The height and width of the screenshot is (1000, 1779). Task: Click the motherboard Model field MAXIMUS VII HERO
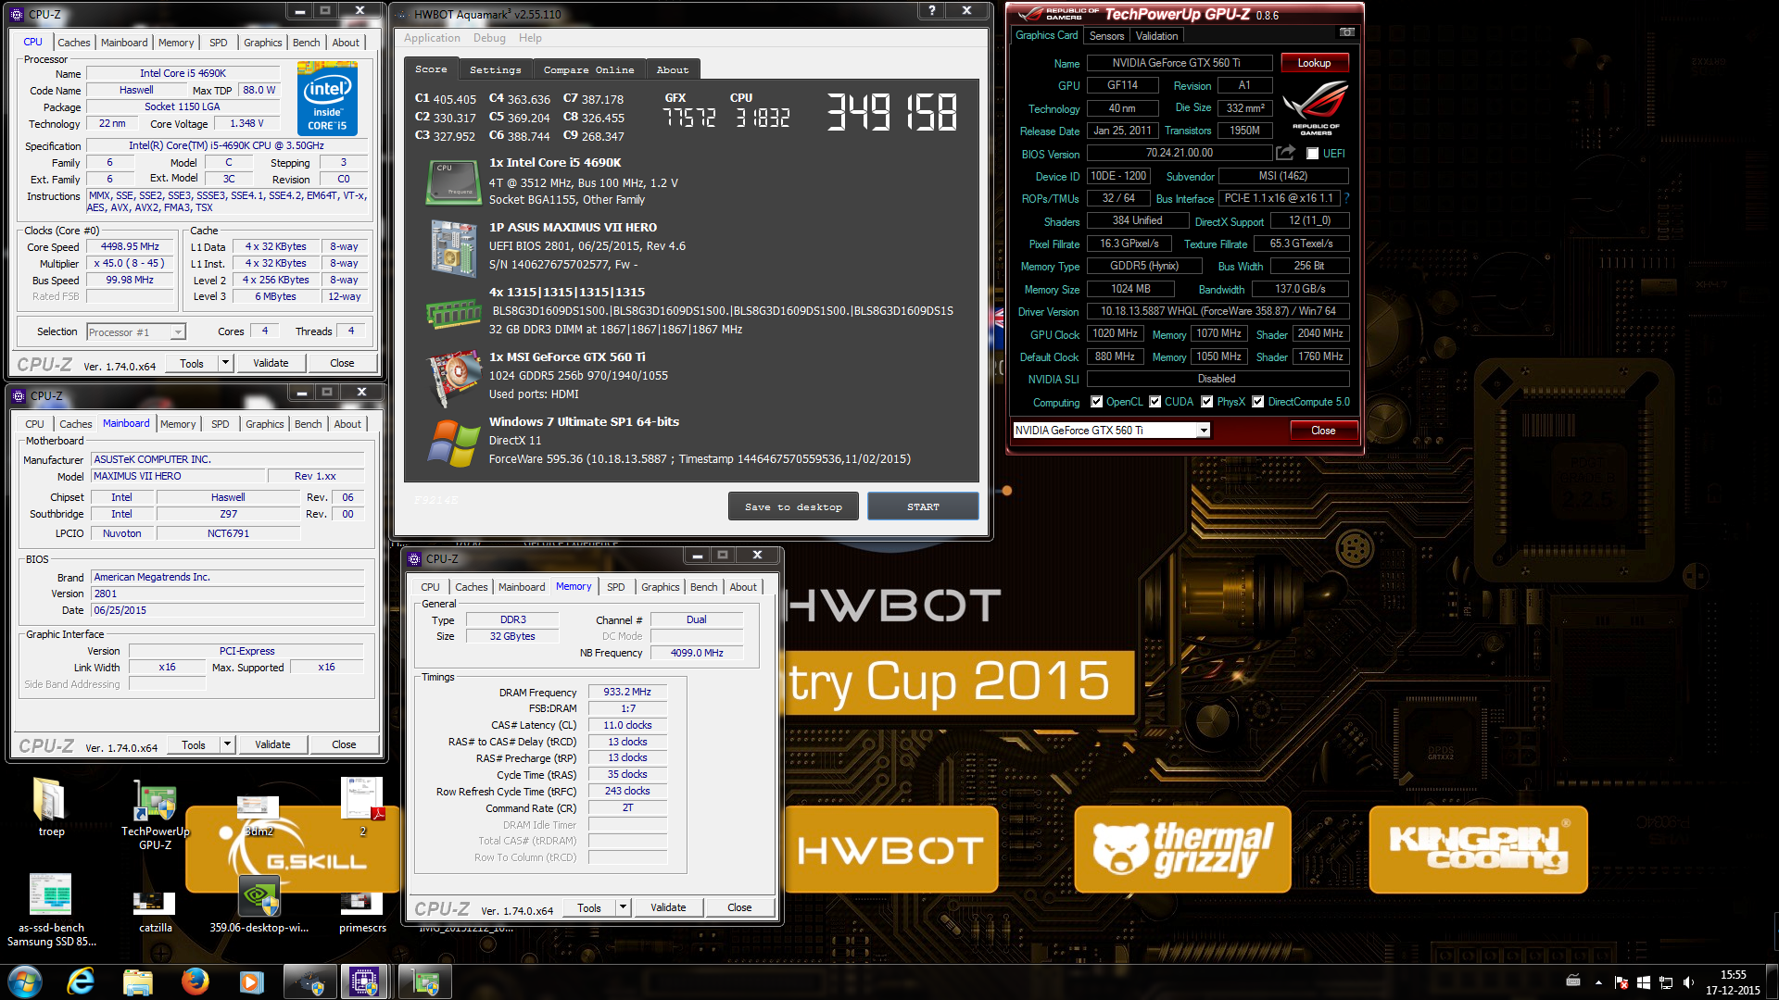point(178,476)
